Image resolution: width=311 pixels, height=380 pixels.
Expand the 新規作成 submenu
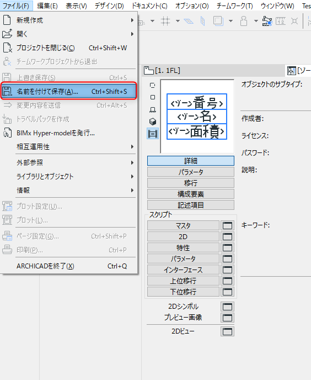pos(68,20)
